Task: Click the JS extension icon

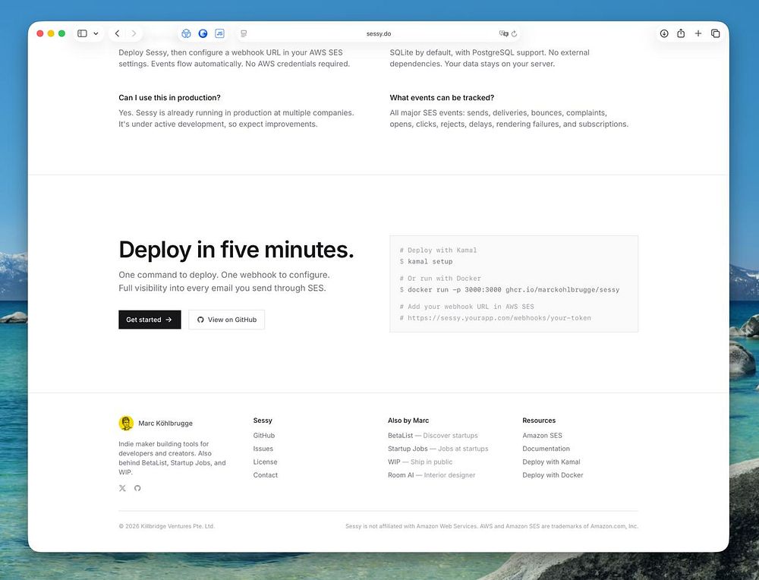Action: [x=220, y=33]
